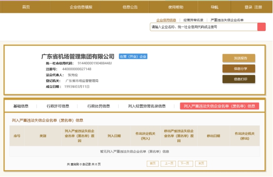This screenshot has width=273, height=177.
Task: Click the 注册 link
Action: click(258, 7)
